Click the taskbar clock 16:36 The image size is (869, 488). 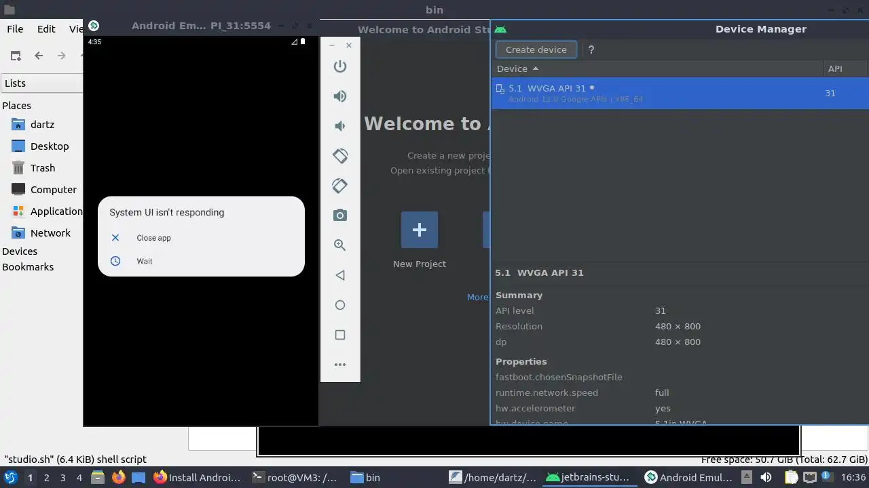coord(853,477)
